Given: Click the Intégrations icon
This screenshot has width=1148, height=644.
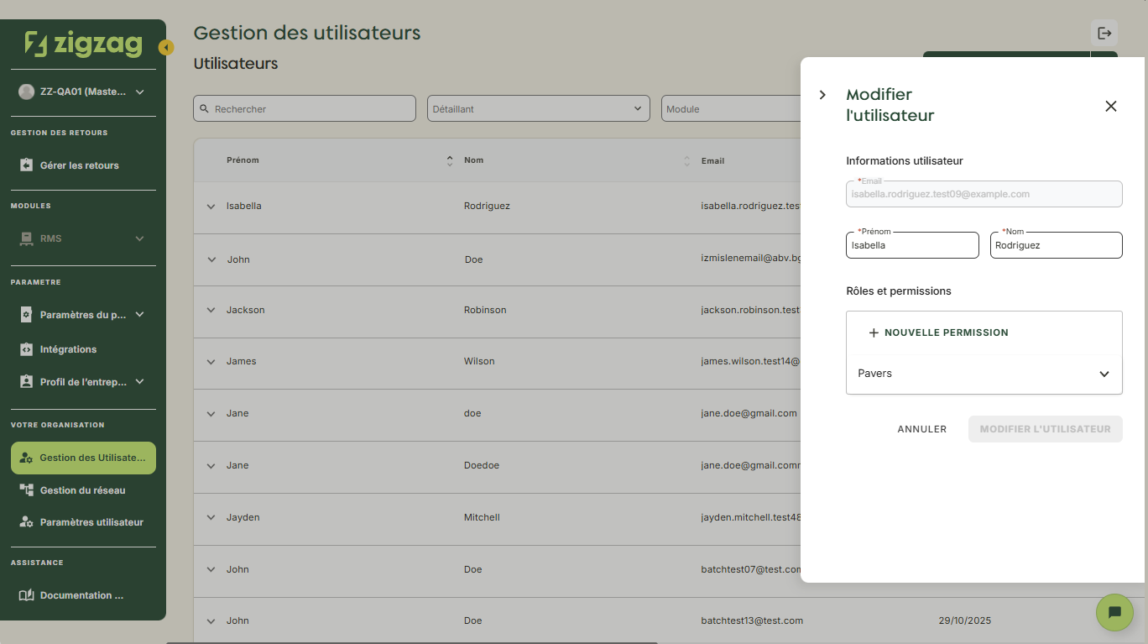Looking at the screenshot, I should (26, 349).
